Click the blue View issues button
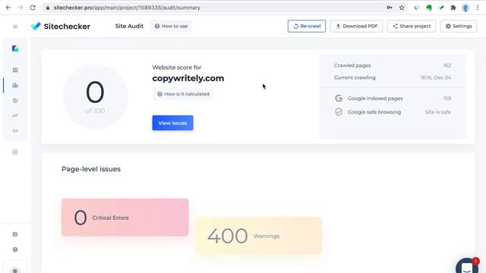 pos(172,123)
